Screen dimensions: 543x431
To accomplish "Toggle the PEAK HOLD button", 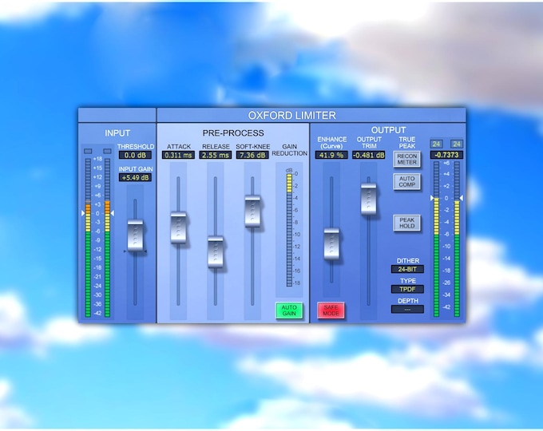I will (407, 223).
